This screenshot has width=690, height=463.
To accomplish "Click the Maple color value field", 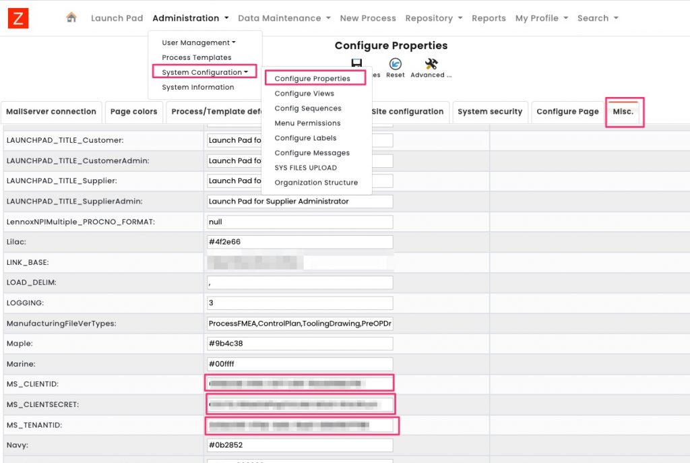I will [300, 344].
